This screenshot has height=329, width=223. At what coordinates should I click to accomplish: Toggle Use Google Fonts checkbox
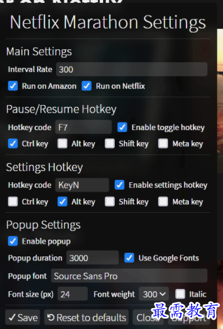(129, 258)
